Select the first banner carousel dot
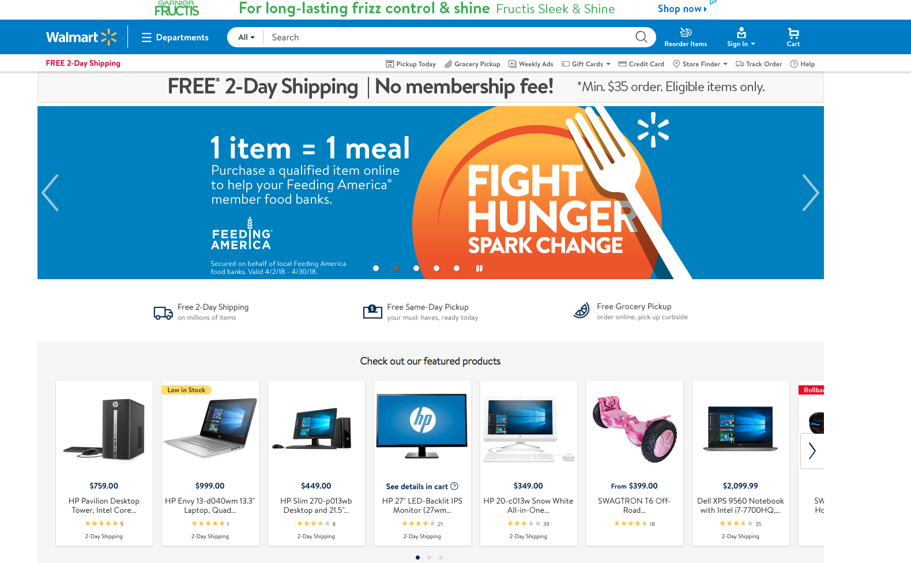The width and height of the screenshot is (911, 563). click(376, 268)
